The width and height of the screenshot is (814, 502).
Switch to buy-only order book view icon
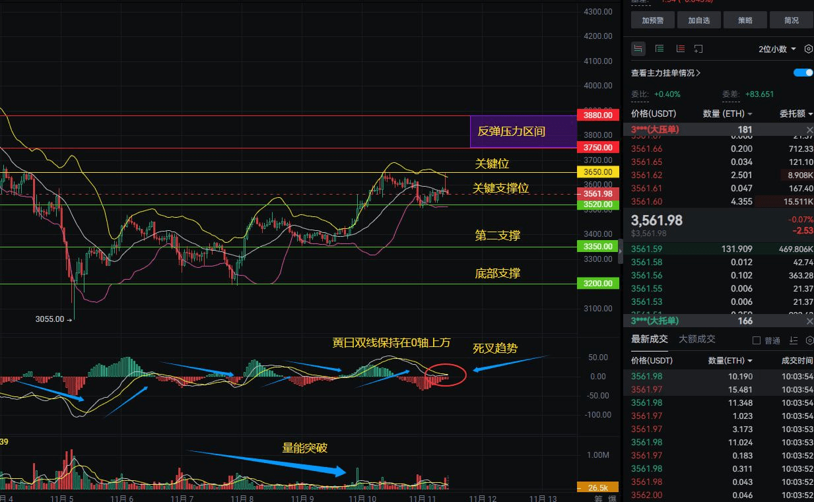coord(660,49)
